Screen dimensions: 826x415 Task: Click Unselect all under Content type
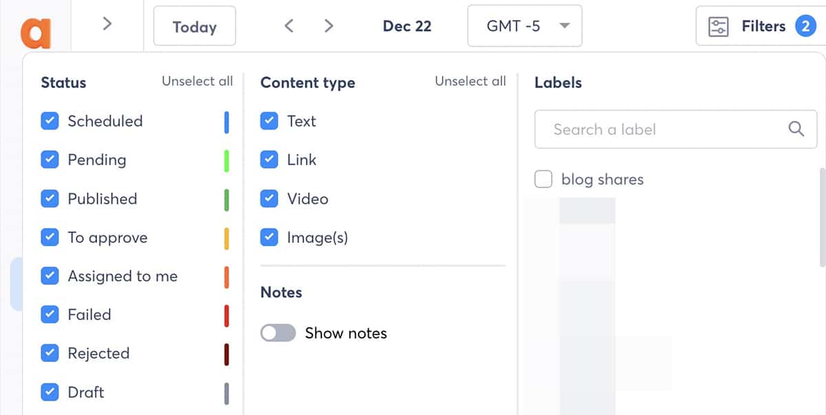[x=470, y=81]
